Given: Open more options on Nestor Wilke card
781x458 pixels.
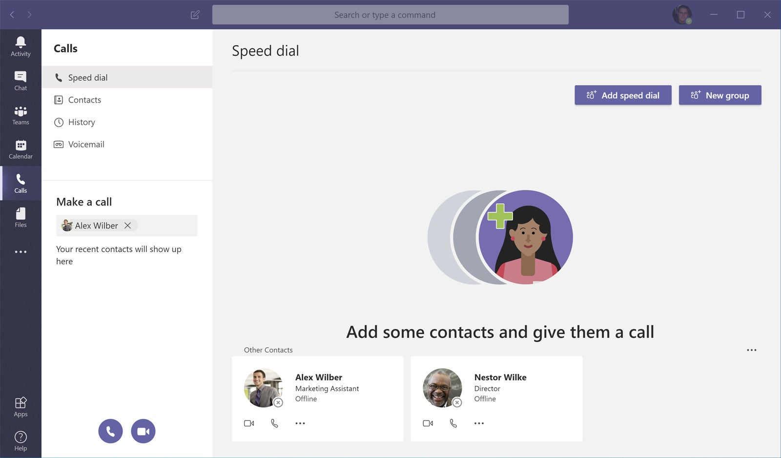Looking at the screenshot, I should point(479,423).
